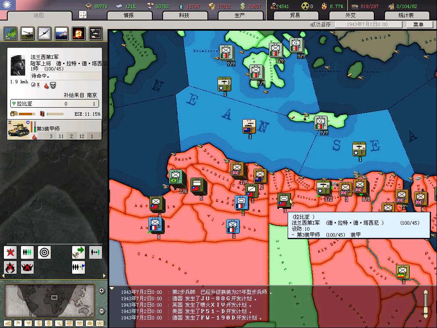Select the Italian garrison on Crete
Image resolution: width=437 pixels, height=328 pixels.
pyautogui.click(x=321, y=123)
